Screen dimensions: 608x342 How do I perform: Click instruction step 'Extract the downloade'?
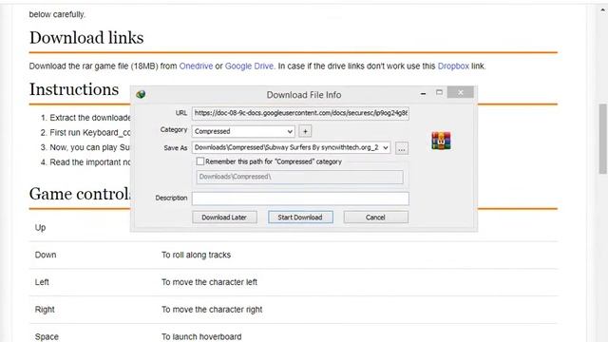[90, 118]
